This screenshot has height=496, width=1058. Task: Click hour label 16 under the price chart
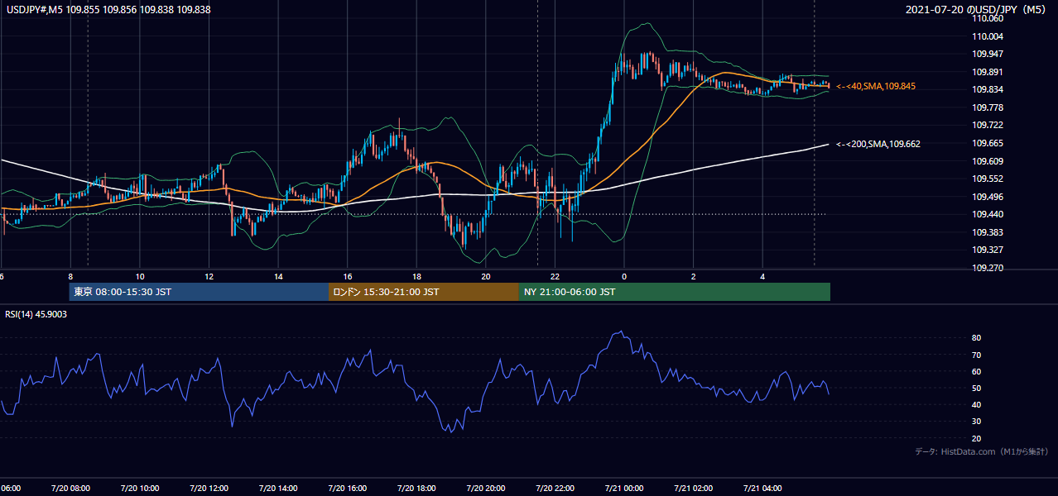pos(348,276)
